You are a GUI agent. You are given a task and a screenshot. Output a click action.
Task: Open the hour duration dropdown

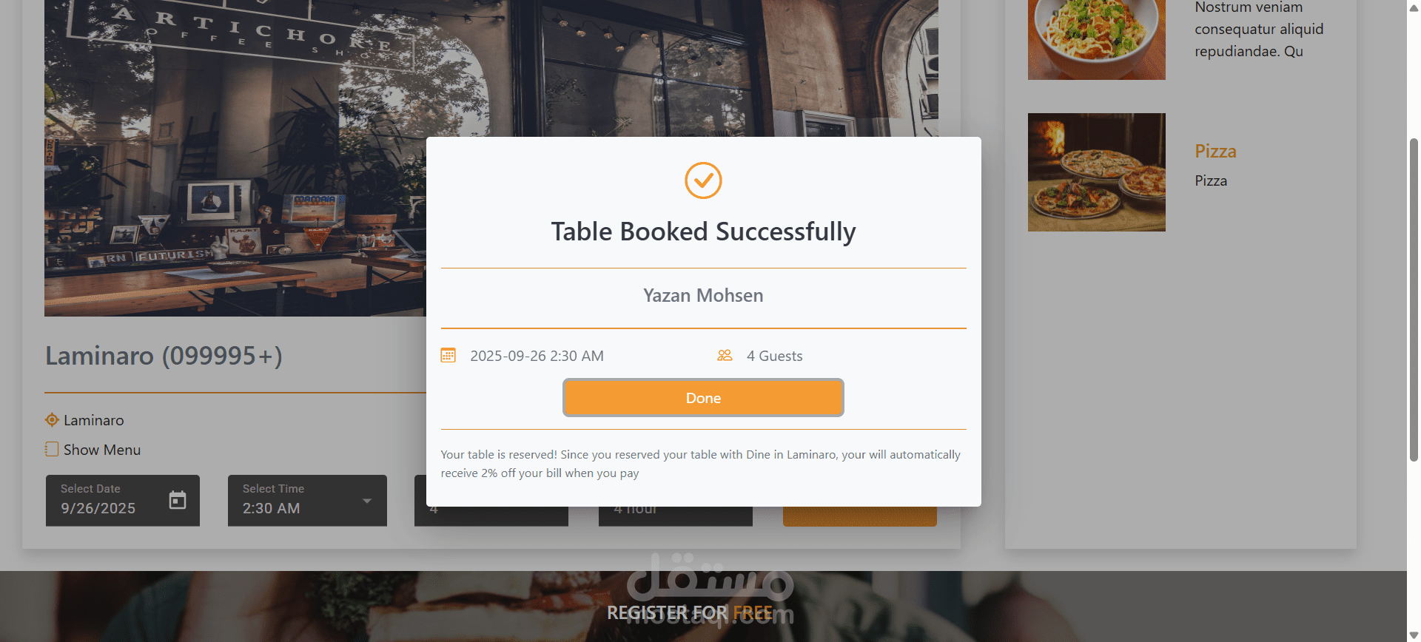(676, 516)
